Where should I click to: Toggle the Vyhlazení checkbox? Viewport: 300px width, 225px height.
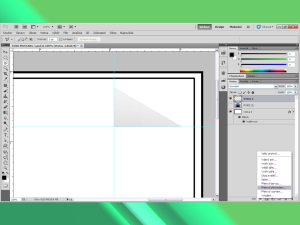61,39
